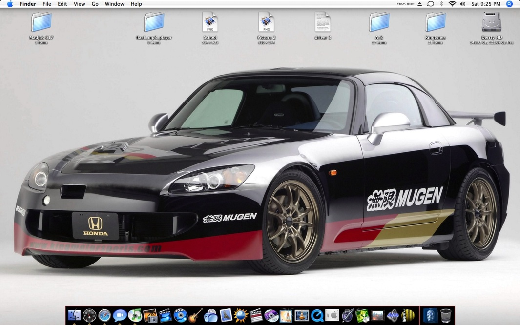Screen dimensions: 520x325
Task: Select the Picture 2 PNG file
Action: pyautogui.click(x=266, y=23)
